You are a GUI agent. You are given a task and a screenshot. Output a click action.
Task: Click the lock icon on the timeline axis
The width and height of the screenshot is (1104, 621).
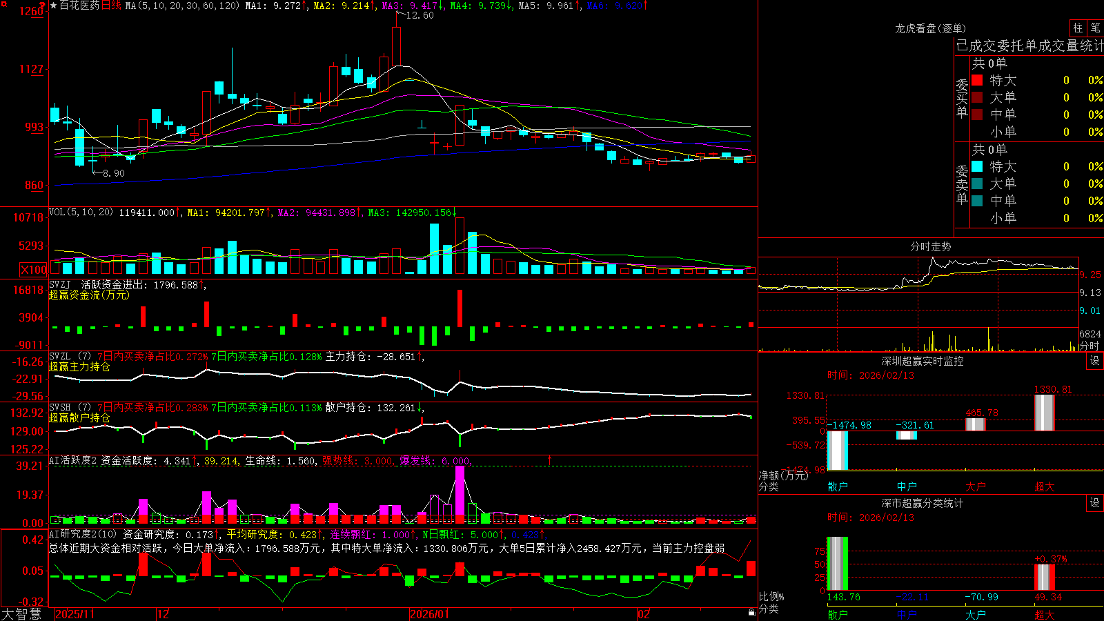pos(751,613)
